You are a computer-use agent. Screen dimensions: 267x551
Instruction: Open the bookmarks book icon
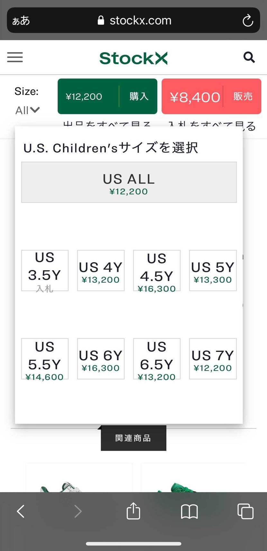[x=189, y=511]
